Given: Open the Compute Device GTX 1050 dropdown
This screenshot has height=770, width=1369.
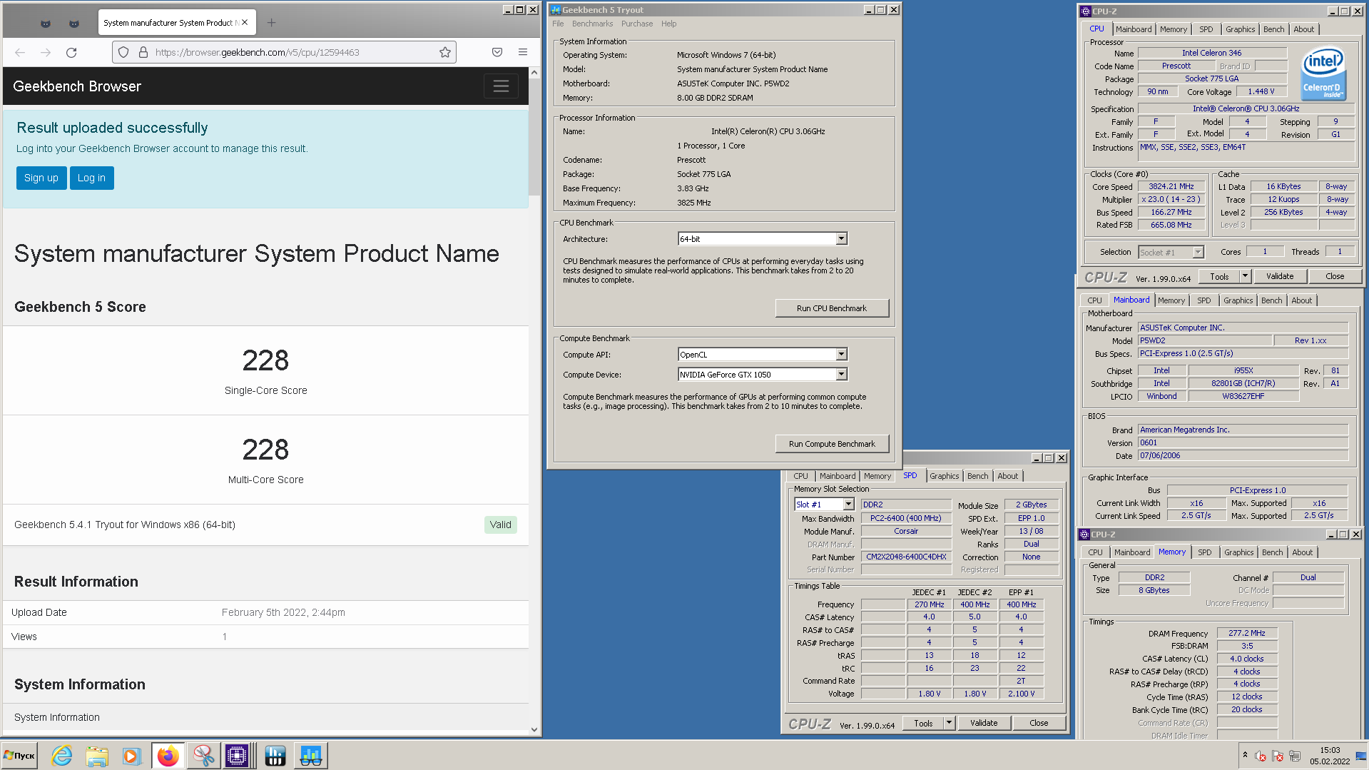Looking at the screenshot, I should (x=763, y=375).
